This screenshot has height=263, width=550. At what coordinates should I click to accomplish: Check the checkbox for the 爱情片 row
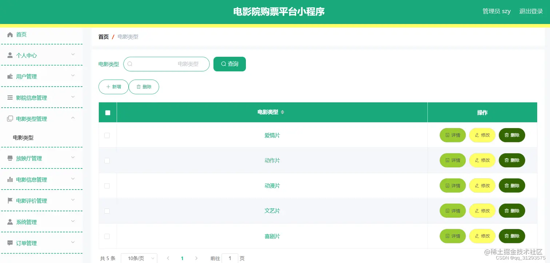pyautogui.click(x=107, y=135)
